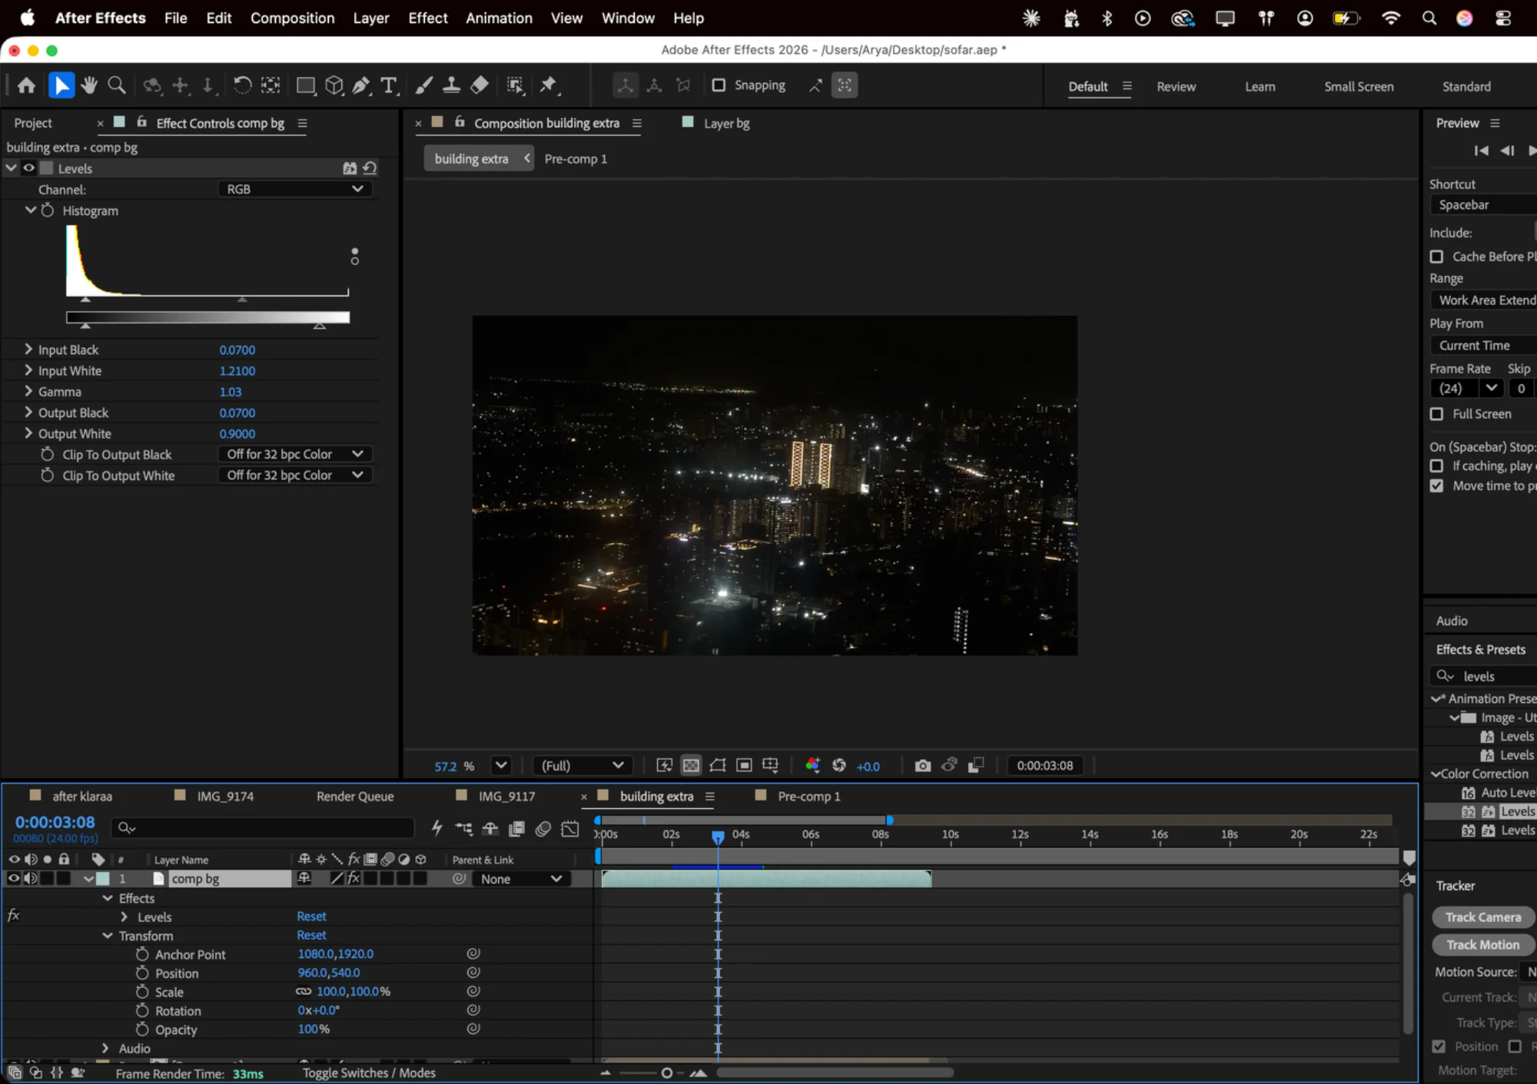Enable the Snapping checkbox
1537x1084 pixels.
point(719,85)
